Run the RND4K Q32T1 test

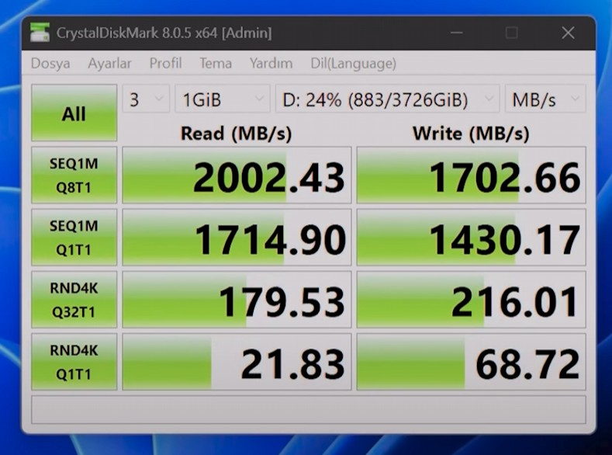74,300
